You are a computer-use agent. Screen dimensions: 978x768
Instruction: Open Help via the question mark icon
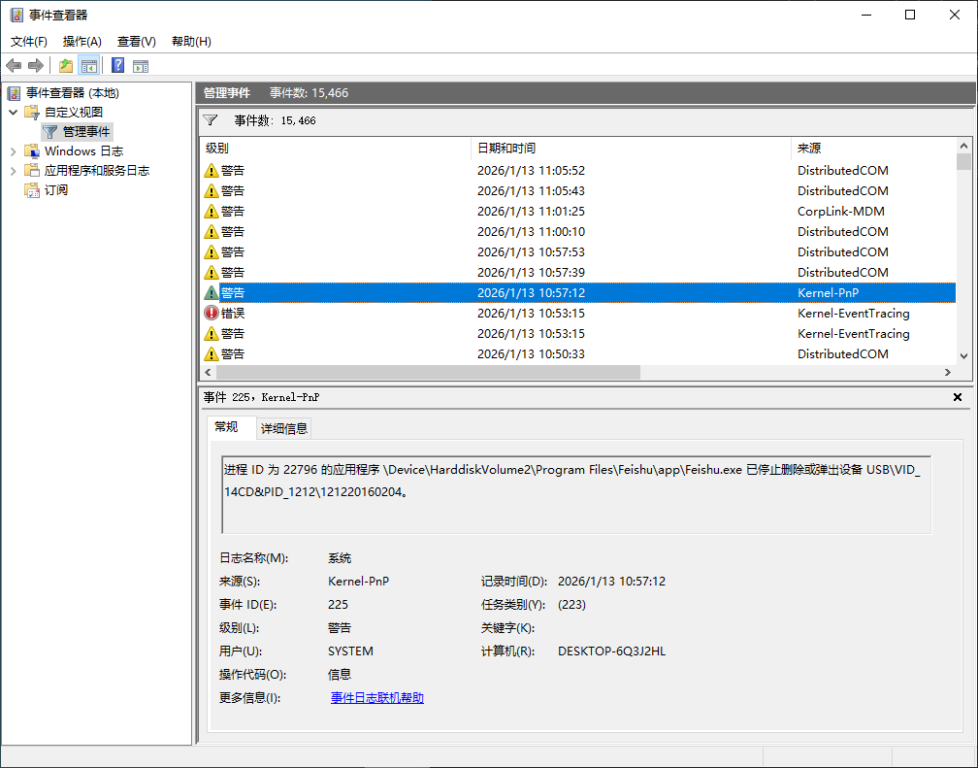pos(117,65)
